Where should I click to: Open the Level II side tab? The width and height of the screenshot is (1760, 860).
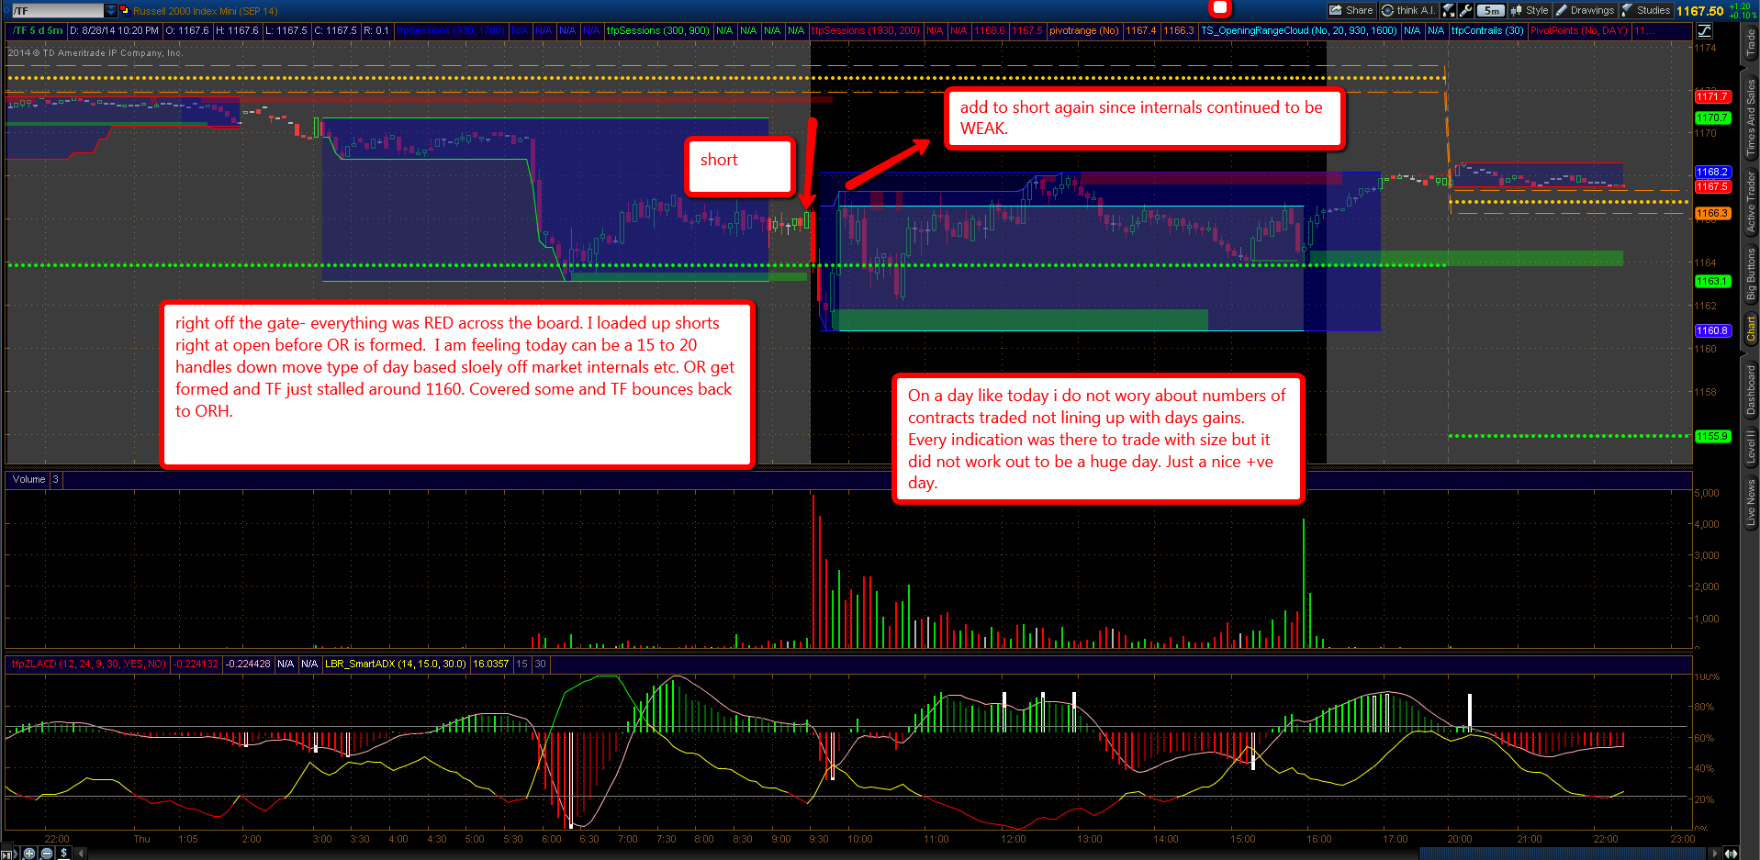point(1750,446)
